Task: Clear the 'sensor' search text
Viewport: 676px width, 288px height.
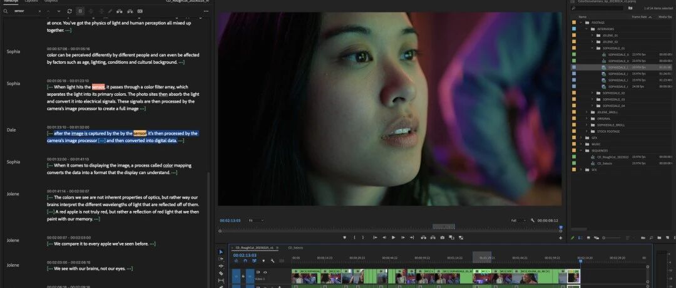Action: click(39, 11)
